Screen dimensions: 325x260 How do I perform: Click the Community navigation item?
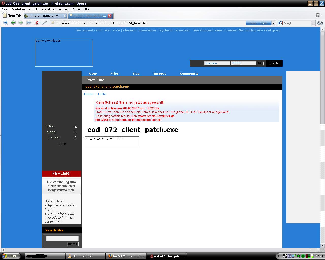coord(189,74)
